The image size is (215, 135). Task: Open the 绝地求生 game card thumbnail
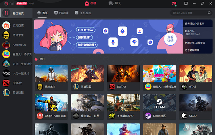pos(51,74)
